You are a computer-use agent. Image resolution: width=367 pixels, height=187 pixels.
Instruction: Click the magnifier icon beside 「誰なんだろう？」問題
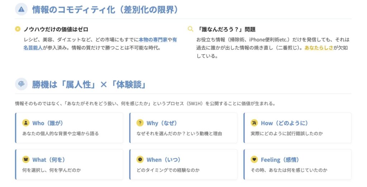coord(190,29)
